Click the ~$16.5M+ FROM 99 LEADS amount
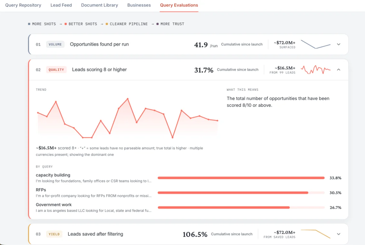The image size is (365, 245). 282,70
